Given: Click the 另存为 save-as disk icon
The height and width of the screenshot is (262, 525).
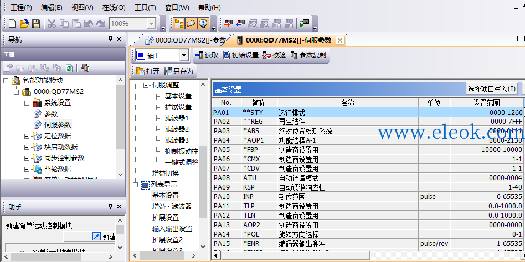Looking at the screenshot, I should coord(168,71).
